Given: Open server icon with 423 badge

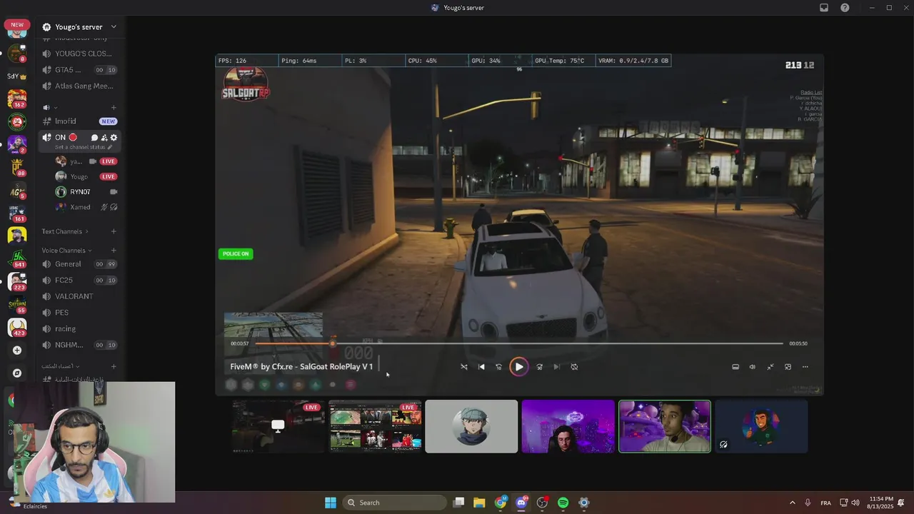Looking at the screenshot, I should (17, 327).
